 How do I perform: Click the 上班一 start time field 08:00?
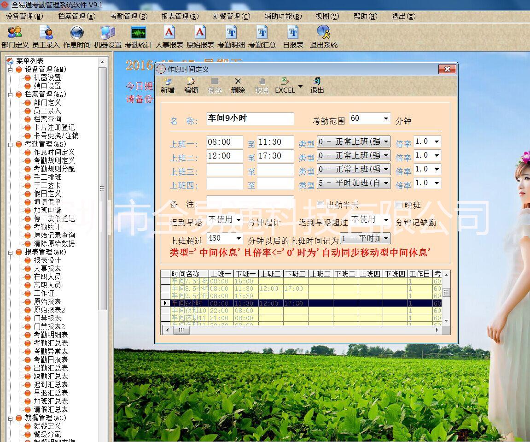coord(225,142)
